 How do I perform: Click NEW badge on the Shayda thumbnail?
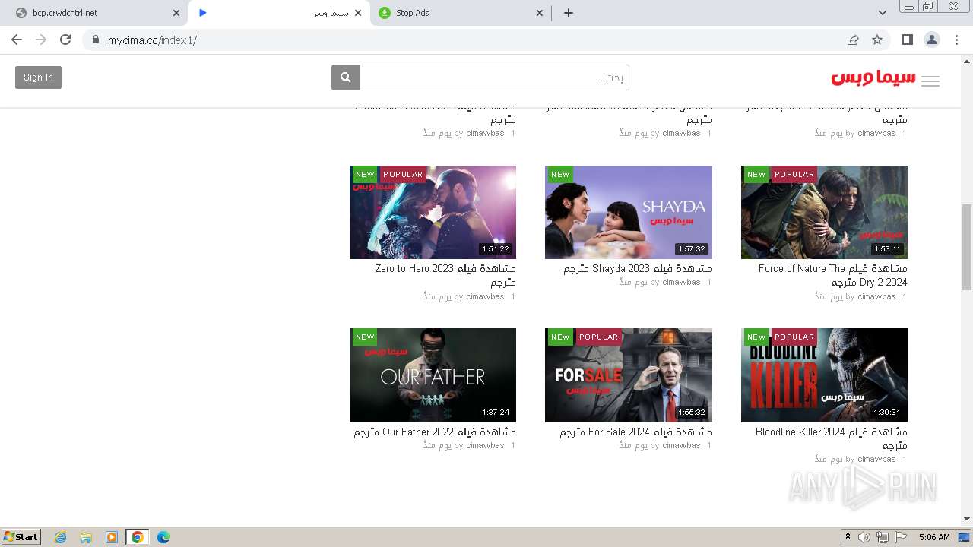pos(560,174)
